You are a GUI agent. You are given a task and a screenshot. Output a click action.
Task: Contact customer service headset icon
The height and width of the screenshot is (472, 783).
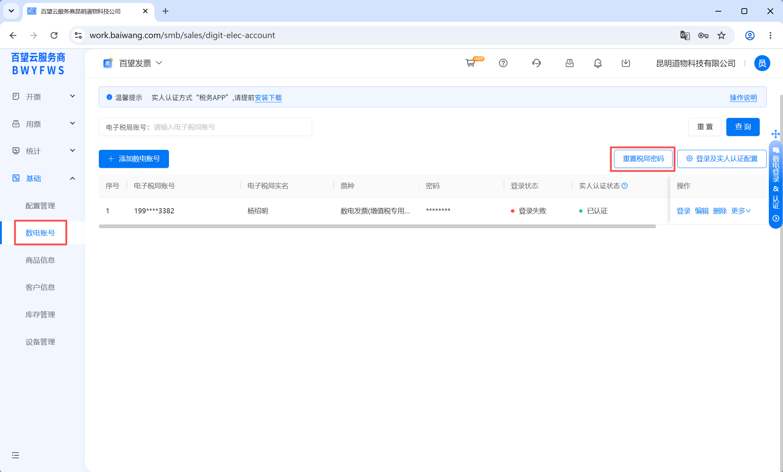pos(536,63)
